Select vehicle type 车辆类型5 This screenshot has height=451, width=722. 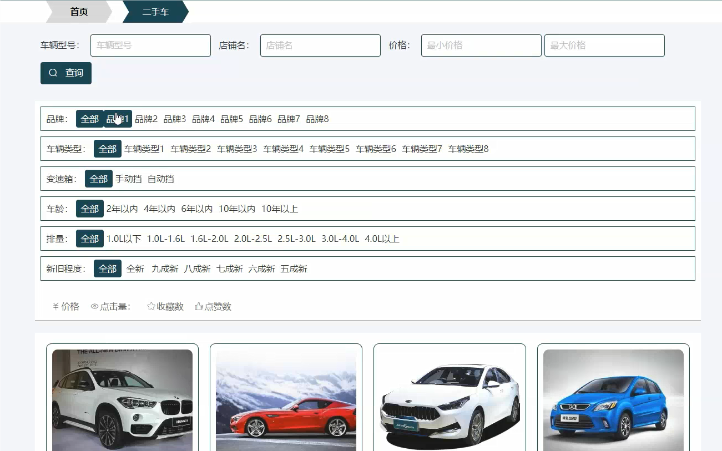(329, 149)
